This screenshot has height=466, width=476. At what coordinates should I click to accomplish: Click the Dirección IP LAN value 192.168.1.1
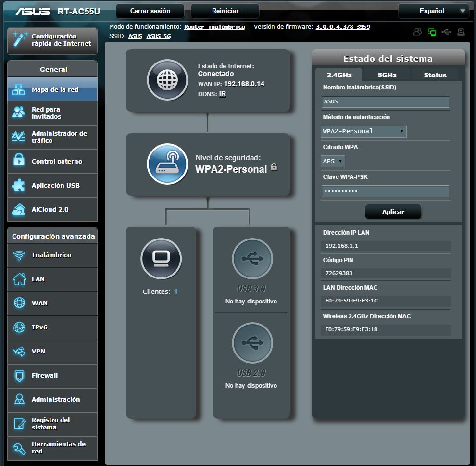click(x=341, y=246)
